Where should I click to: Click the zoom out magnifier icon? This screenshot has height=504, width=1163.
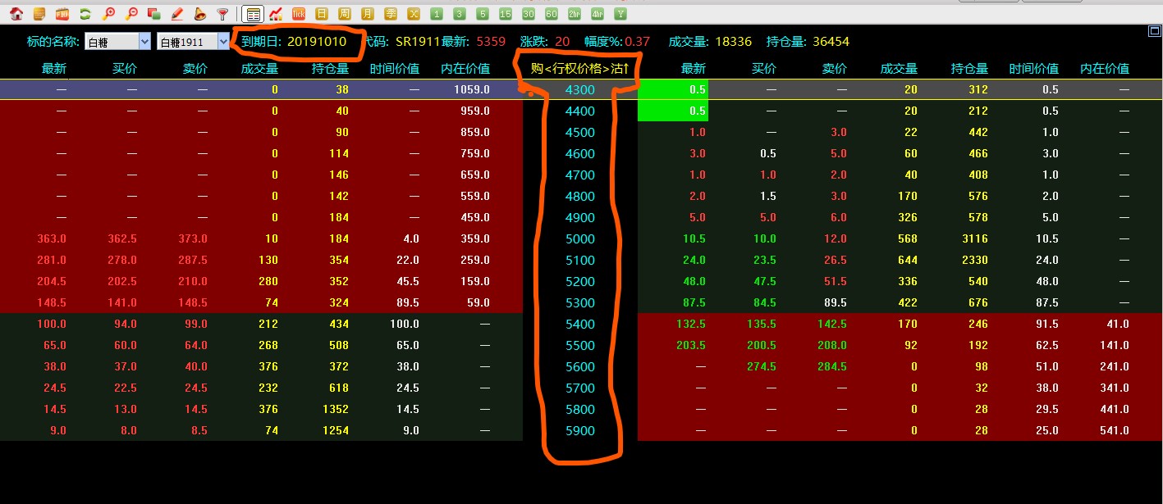point(130,14)
